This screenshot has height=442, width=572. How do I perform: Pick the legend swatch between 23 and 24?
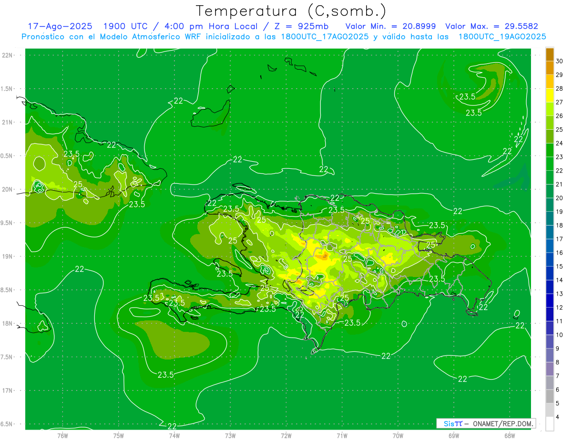tap(550, 150)
